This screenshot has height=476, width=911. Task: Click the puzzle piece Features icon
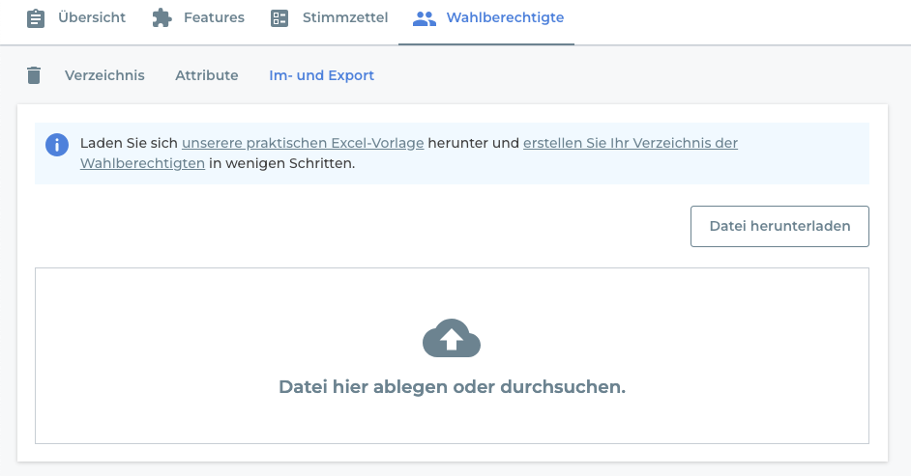point(162,18)
